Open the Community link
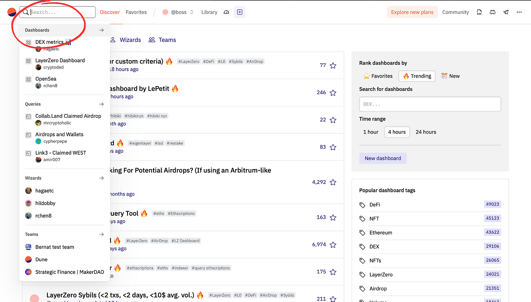This screenshot has width=531, height=302. pos(456,12)
